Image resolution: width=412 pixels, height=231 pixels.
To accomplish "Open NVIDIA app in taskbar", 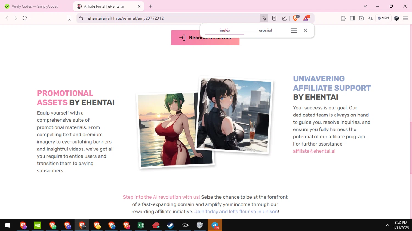I will click(x=38, y=225).
